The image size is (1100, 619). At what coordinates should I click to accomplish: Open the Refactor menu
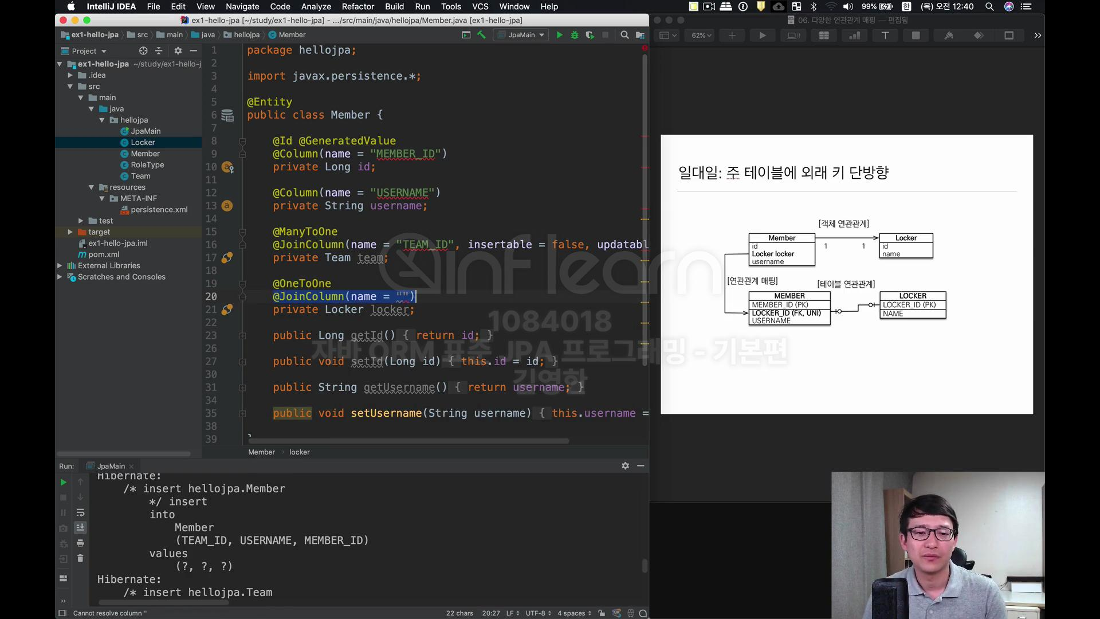click(357, 6)
